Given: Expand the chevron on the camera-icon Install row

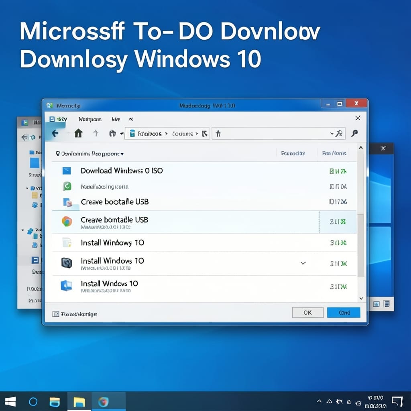Looking at the screenshot, I should click(303, 263).
